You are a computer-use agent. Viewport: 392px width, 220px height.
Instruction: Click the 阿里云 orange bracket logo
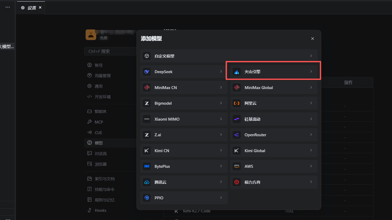click(x=237, y=103)
